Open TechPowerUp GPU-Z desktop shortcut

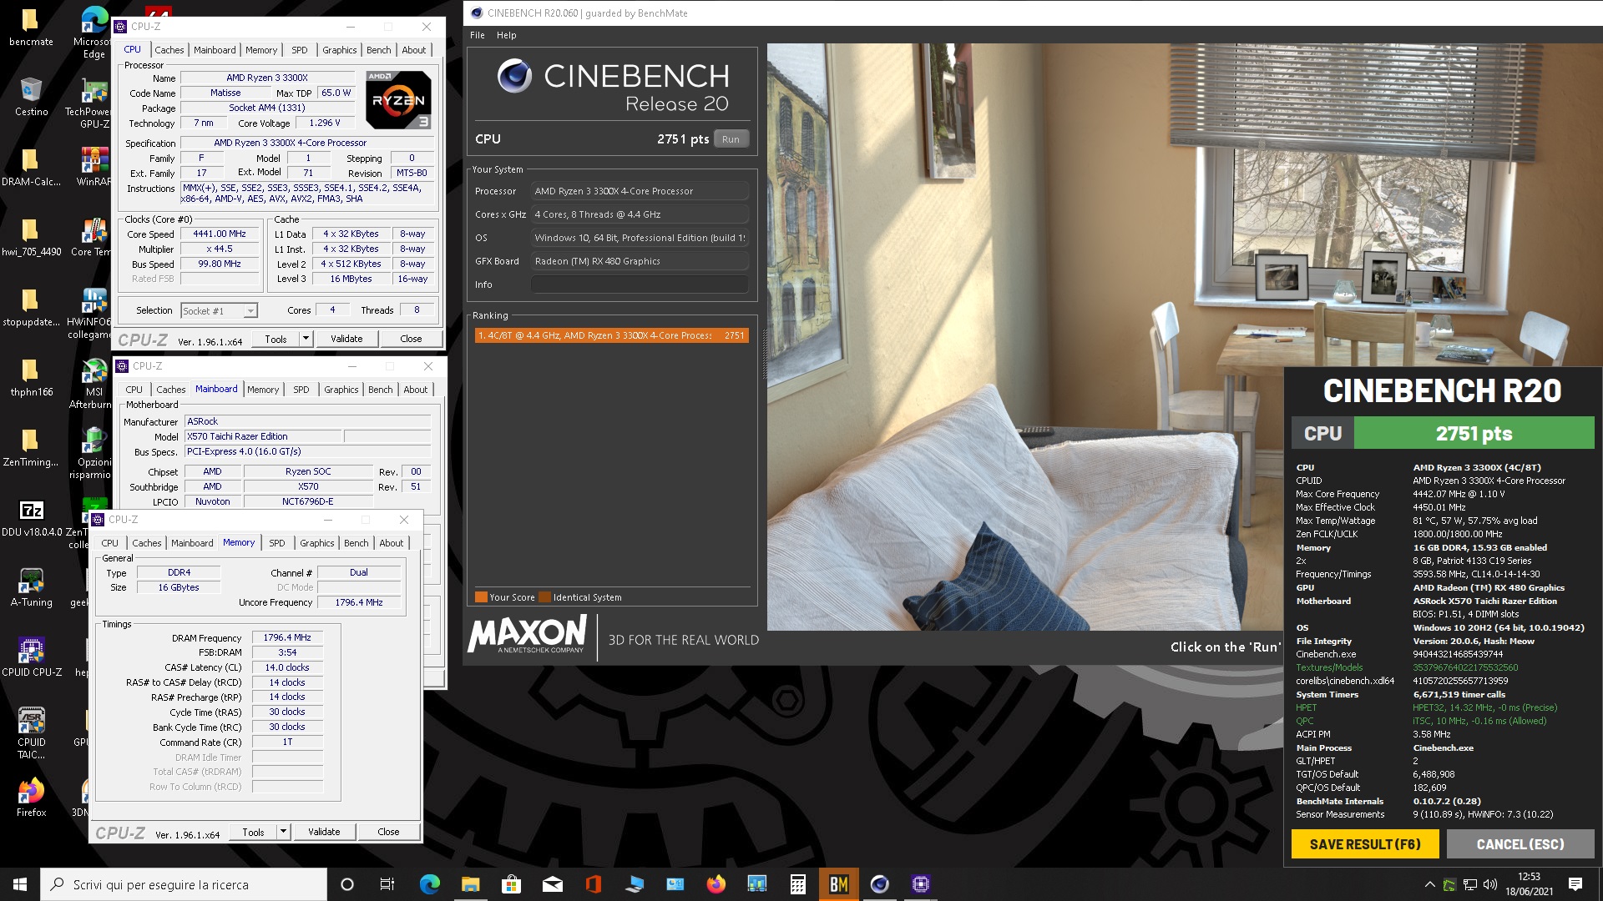point(94,103)
